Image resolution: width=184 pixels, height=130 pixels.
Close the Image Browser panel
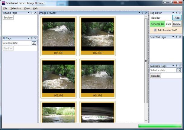(x=146, y=13)
